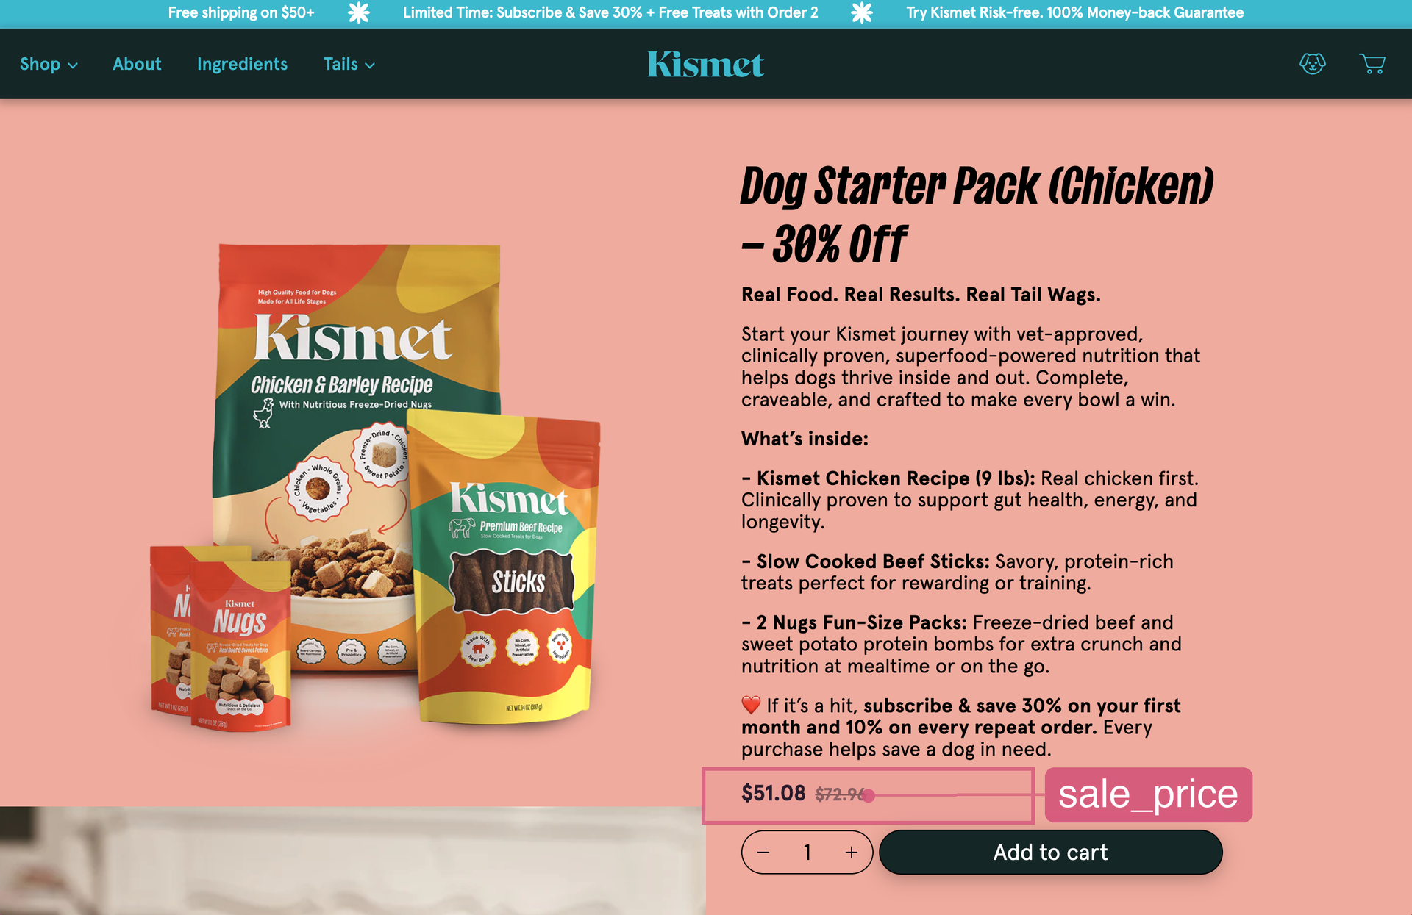
Task: Click the Kismet logo in header
Action: (706, 64)
